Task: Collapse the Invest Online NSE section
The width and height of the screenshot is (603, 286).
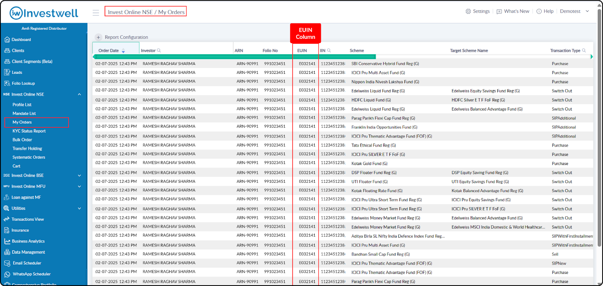Action: 79,94
